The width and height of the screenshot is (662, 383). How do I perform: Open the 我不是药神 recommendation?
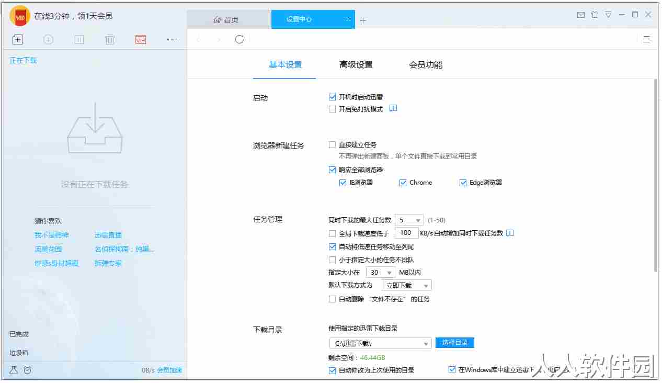[x=52, y=235]
